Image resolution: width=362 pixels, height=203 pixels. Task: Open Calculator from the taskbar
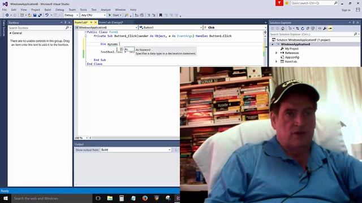click(122, 198)
